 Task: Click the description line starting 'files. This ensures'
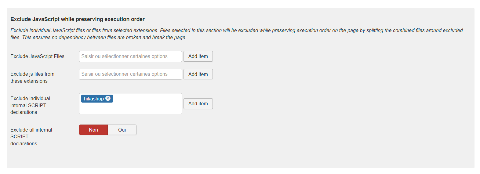98,38
